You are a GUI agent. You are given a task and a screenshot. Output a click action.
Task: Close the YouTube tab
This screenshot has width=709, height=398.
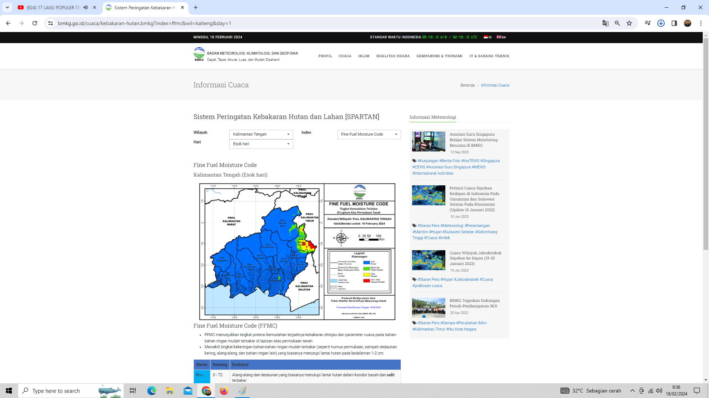click(x=95, y=7)
